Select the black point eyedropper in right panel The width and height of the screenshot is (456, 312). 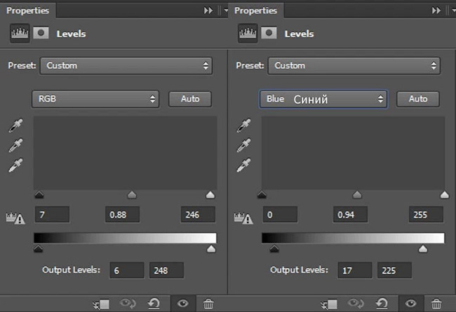tap(243, 126)
